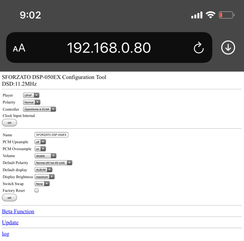Open the Default Polarity dropdown
The width and height of the screenshot is (244, 241).
(x=53, y=163)
